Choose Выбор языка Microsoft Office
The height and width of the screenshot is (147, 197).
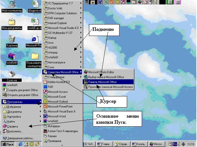(108, 77)
